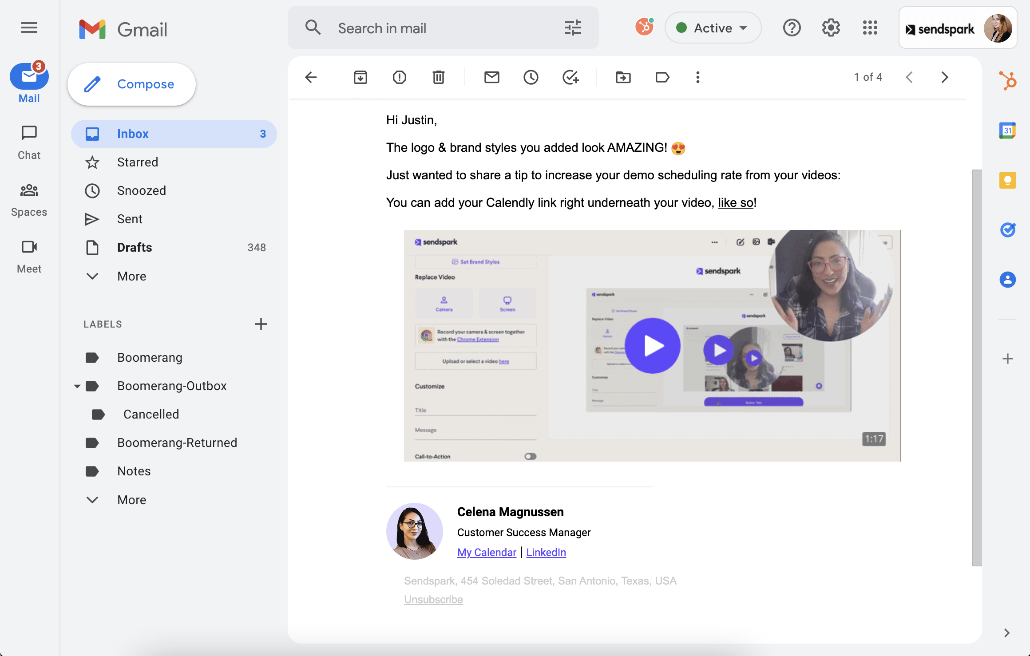This screenshot has height=656, width=1030.
Task: Open Mail section in left rail
Action: [29, 83]
